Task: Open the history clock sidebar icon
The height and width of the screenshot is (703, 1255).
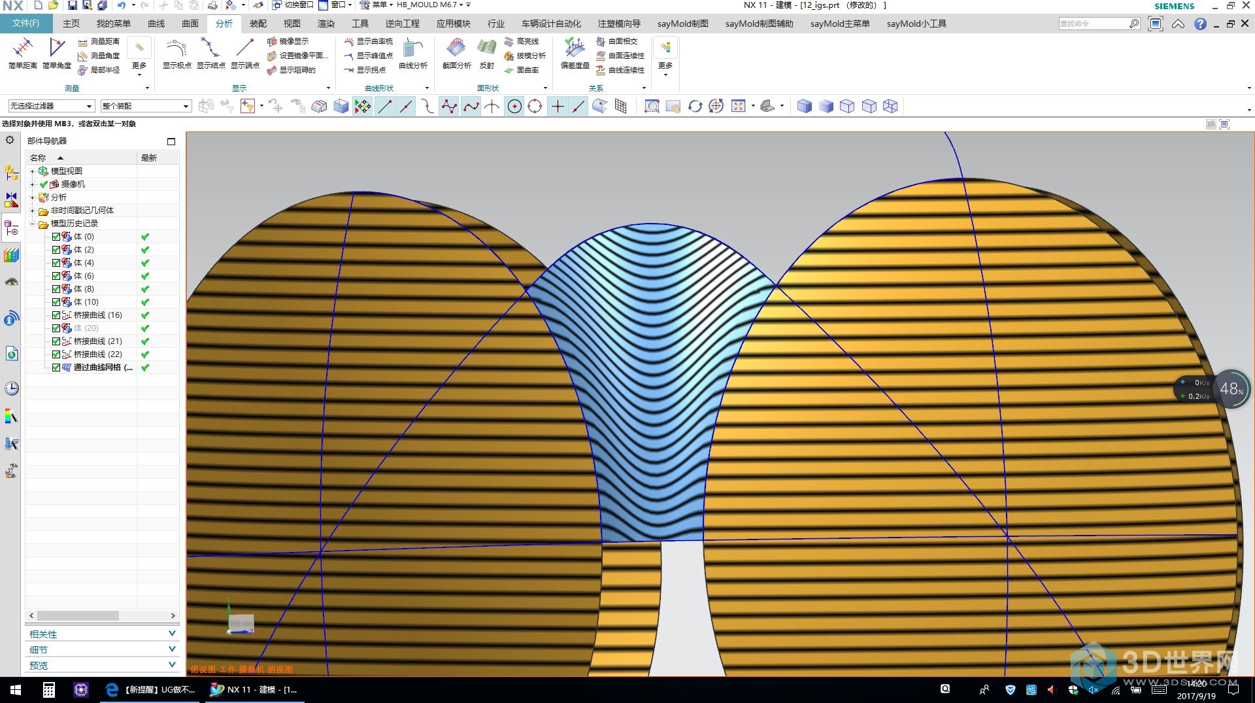Action: coord(11,388)
